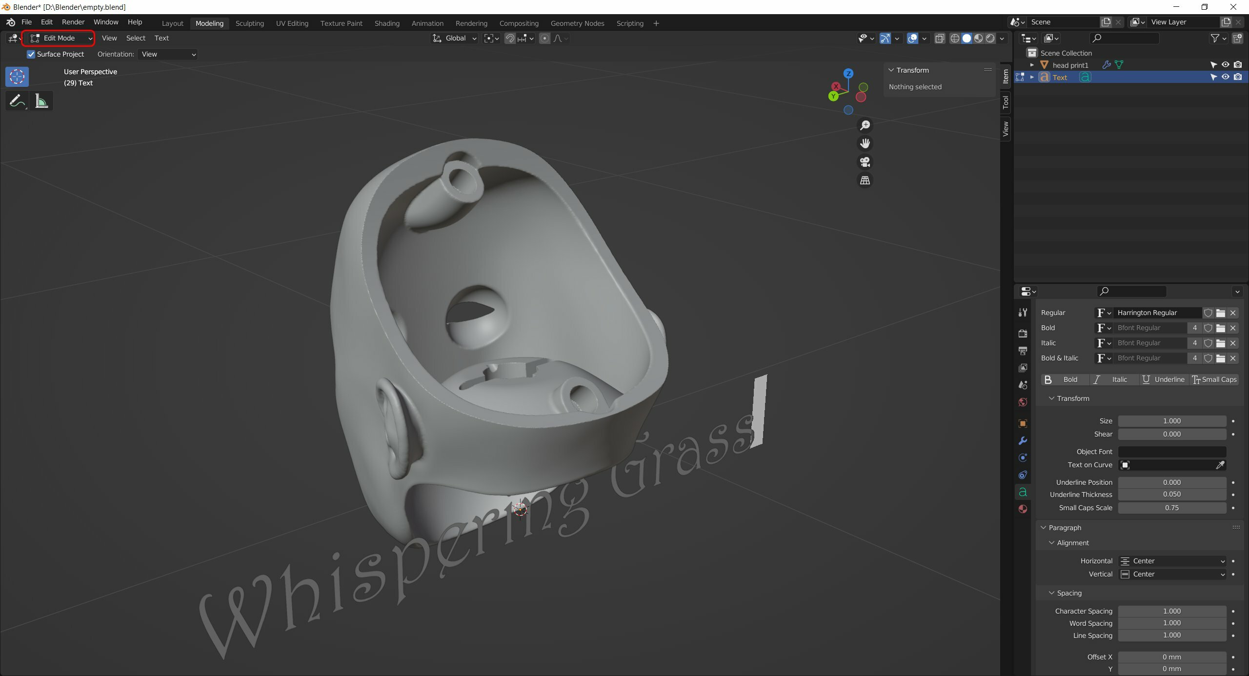The width and height of the screenshot is (1249, 676).
Task: Select the 3D Cursor tool
Action: (17, 77)
